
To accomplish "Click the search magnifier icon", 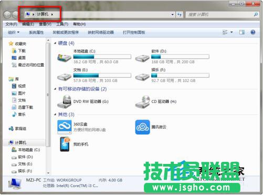I will pyautogui.click(x=256, y=15).
